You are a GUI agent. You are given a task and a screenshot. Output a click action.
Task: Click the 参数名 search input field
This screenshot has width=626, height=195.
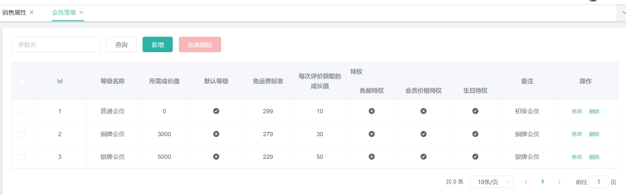pos(56,44)
